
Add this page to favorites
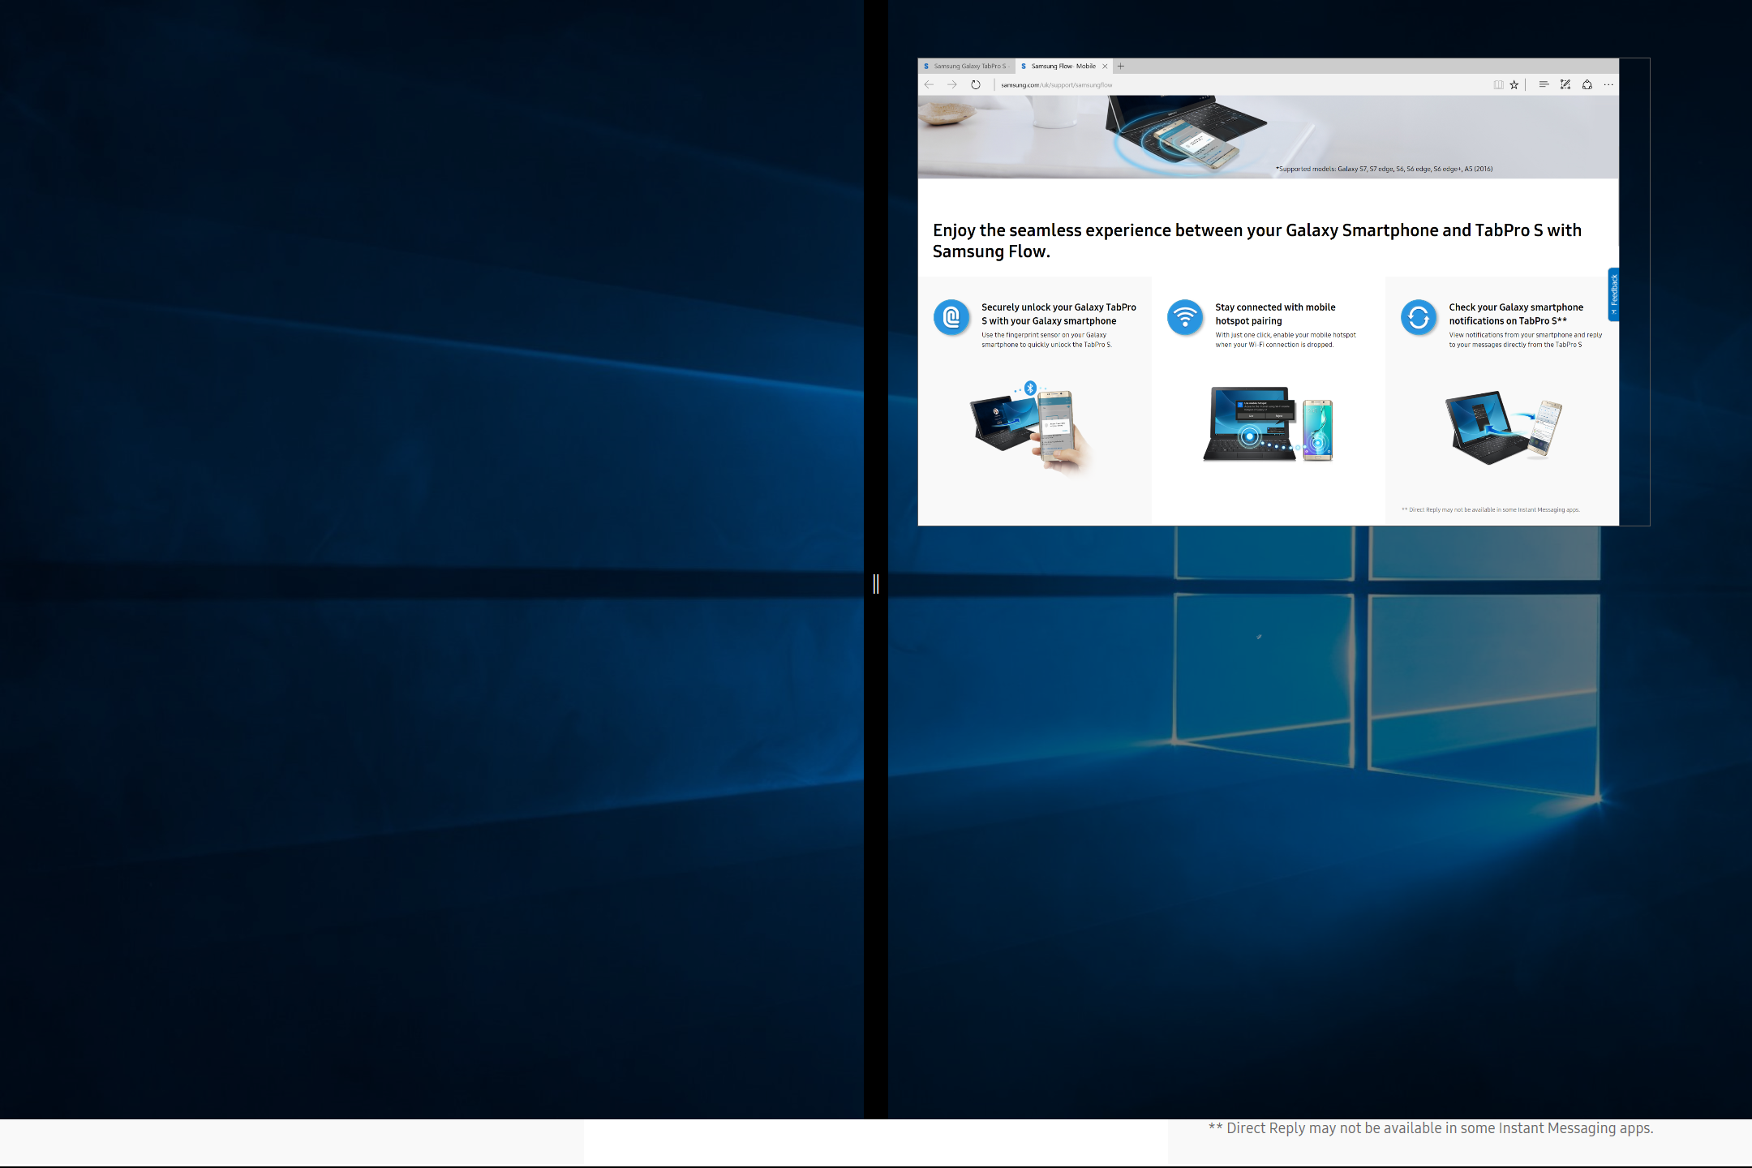1514,84
